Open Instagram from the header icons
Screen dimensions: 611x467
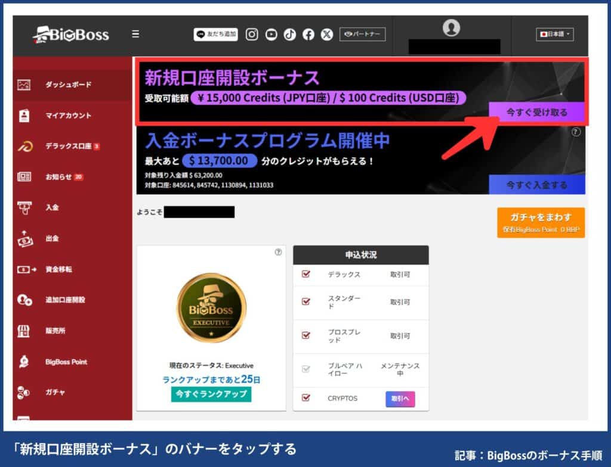tap(251, 34)
